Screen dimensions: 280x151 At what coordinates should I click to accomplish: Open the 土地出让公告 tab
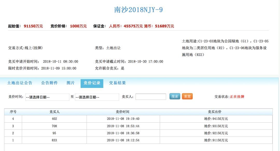click(20, 83)
